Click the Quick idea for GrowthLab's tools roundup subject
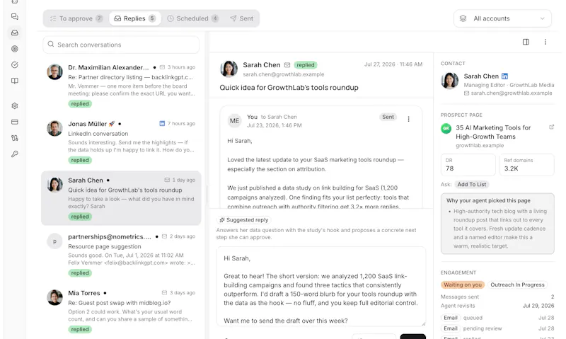The width and height of the screenshot is (566, 339). tap(289, 87)
